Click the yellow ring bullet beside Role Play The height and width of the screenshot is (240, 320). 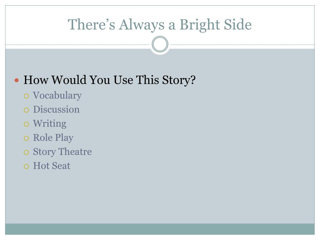tap(26, 138)
